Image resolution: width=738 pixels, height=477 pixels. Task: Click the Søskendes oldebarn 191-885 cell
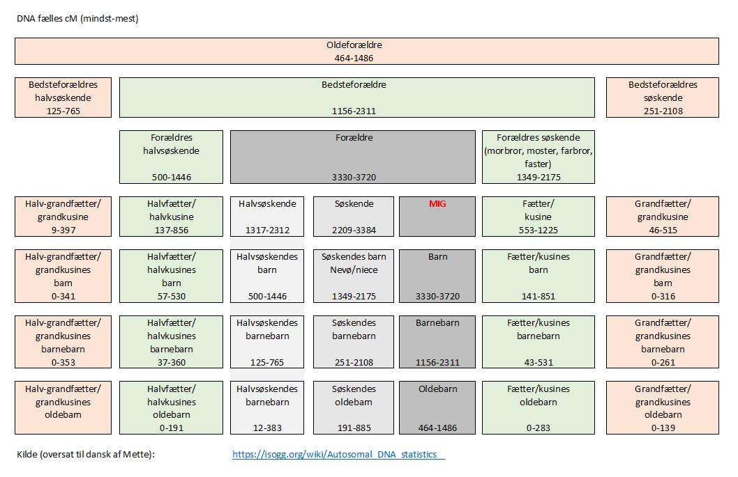coord(354,408)
